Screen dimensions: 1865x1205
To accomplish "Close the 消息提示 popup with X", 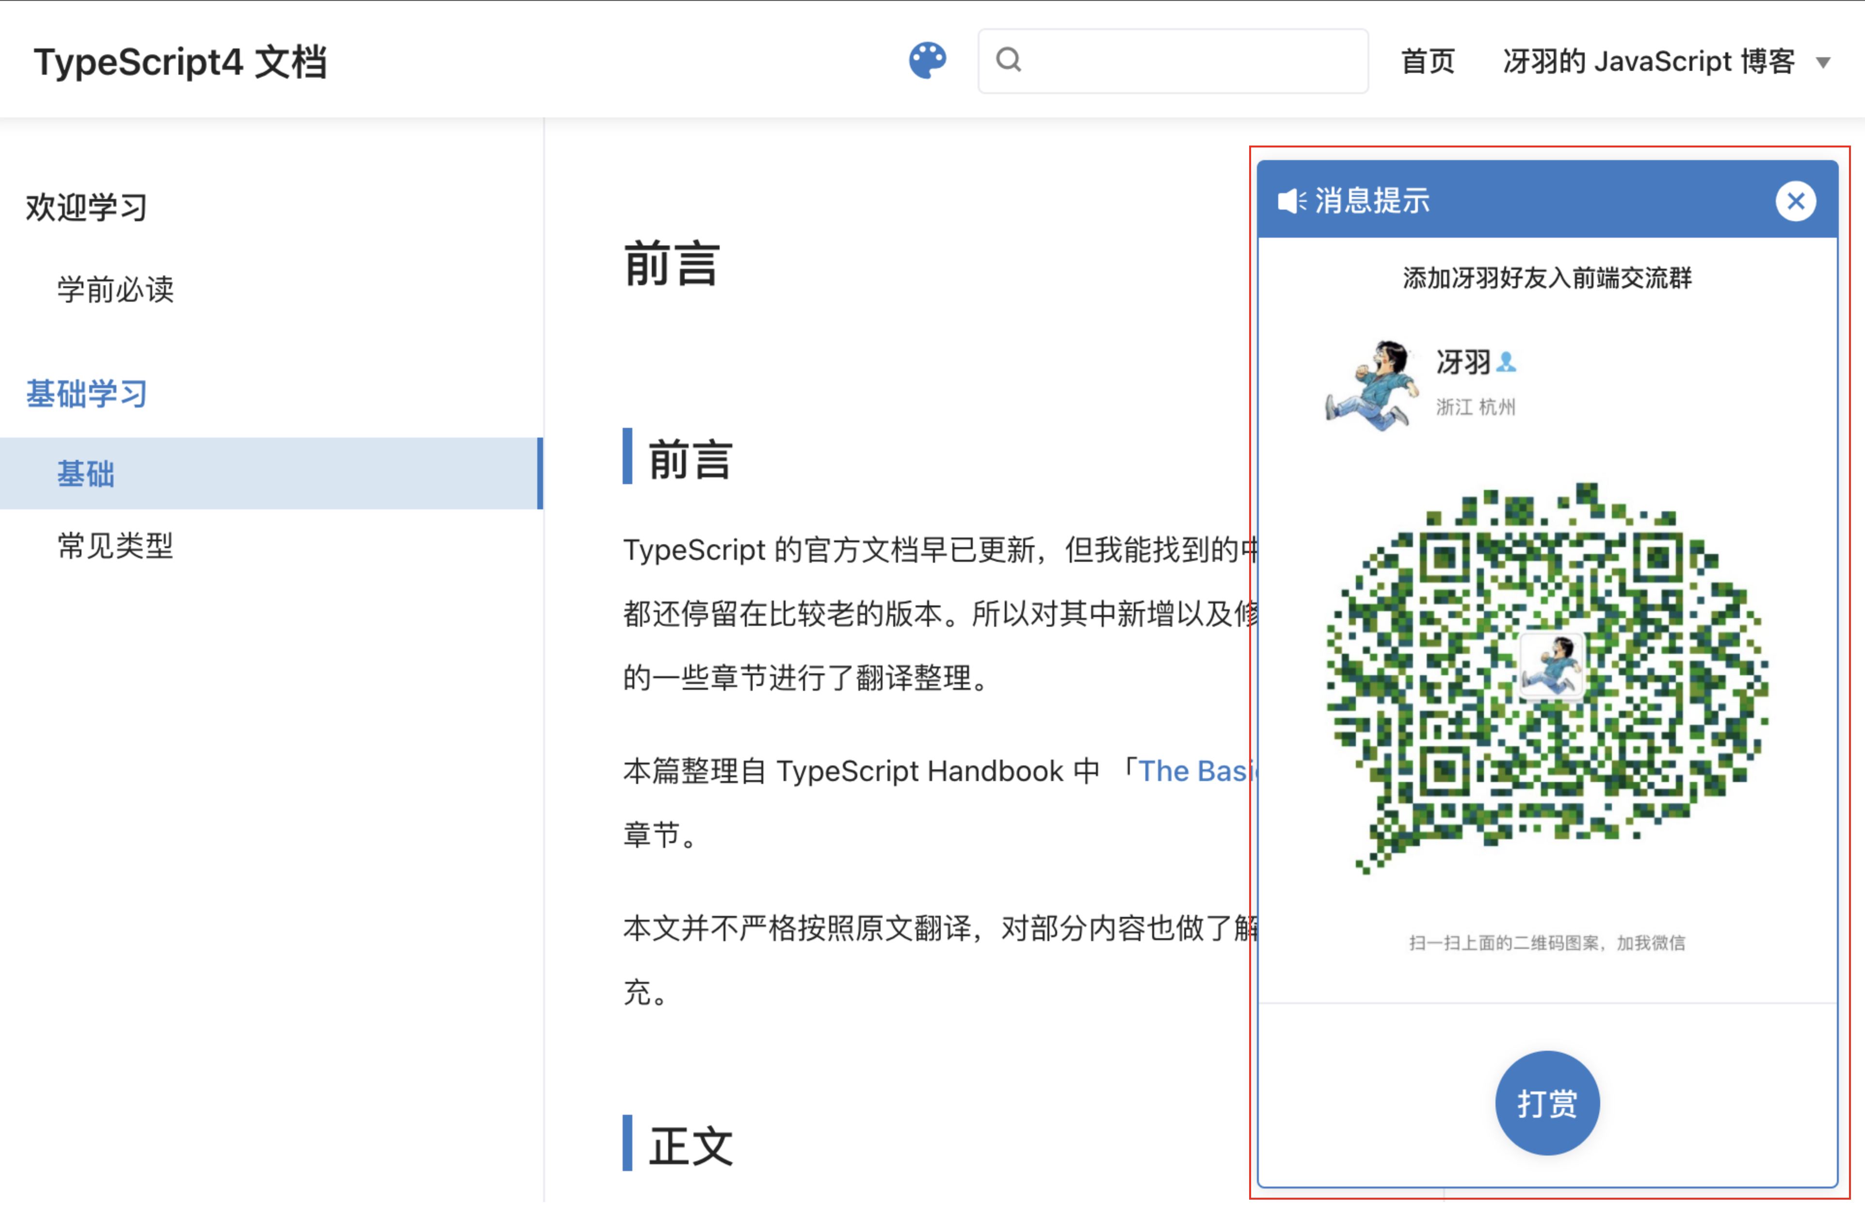I will click(1795, 201).
